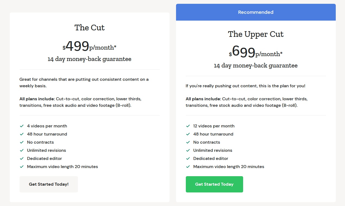
Task: Click Dedicated editor text in The Cut
Action: (x=45, y=159)
